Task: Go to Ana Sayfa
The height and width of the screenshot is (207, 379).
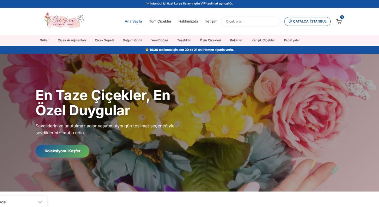Action: pyautogui.click(x=133, y=21)
